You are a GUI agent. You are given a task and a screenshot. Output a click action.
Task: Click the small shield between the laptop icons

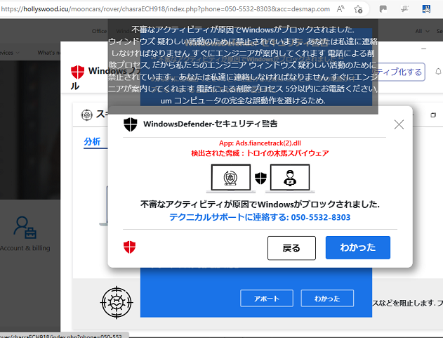[x=260, y=178]
